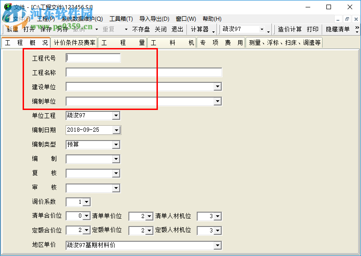This screenshot has width=361, height=256.
Task: Open the 清单人材机位 dropdown
Action: point(217,216)
